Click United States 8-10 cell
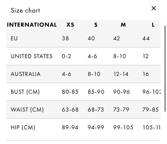Image resolution: width=167 pixels, height=144 pixels. (120, 56)
